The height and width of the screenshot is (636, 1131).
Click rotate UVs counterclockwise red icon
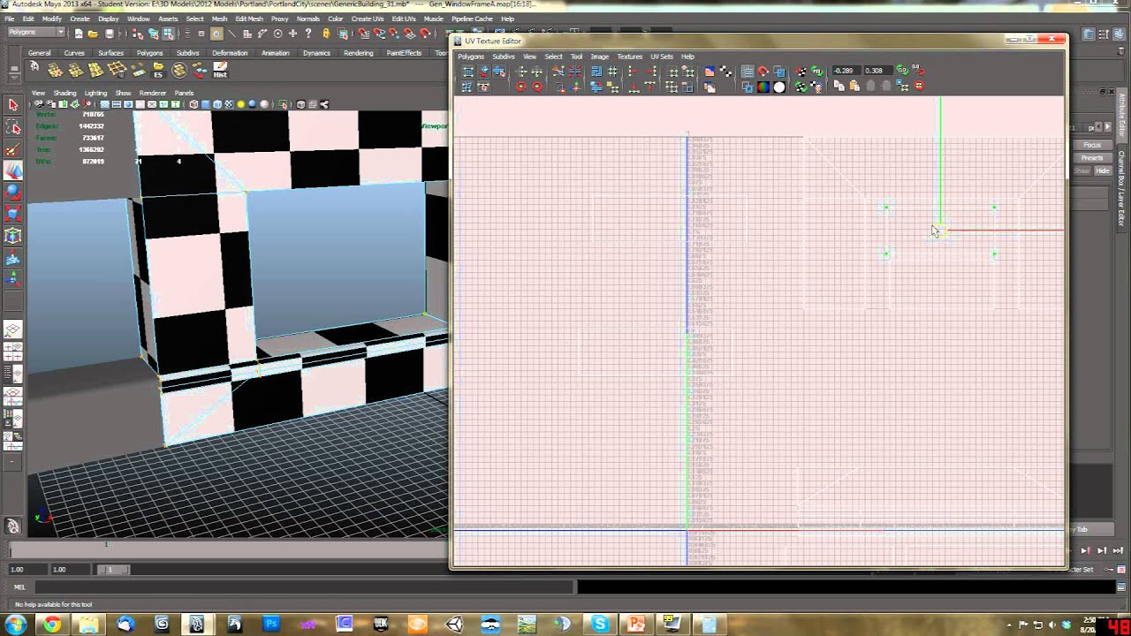pyautogui.click(x=521, y=87)
